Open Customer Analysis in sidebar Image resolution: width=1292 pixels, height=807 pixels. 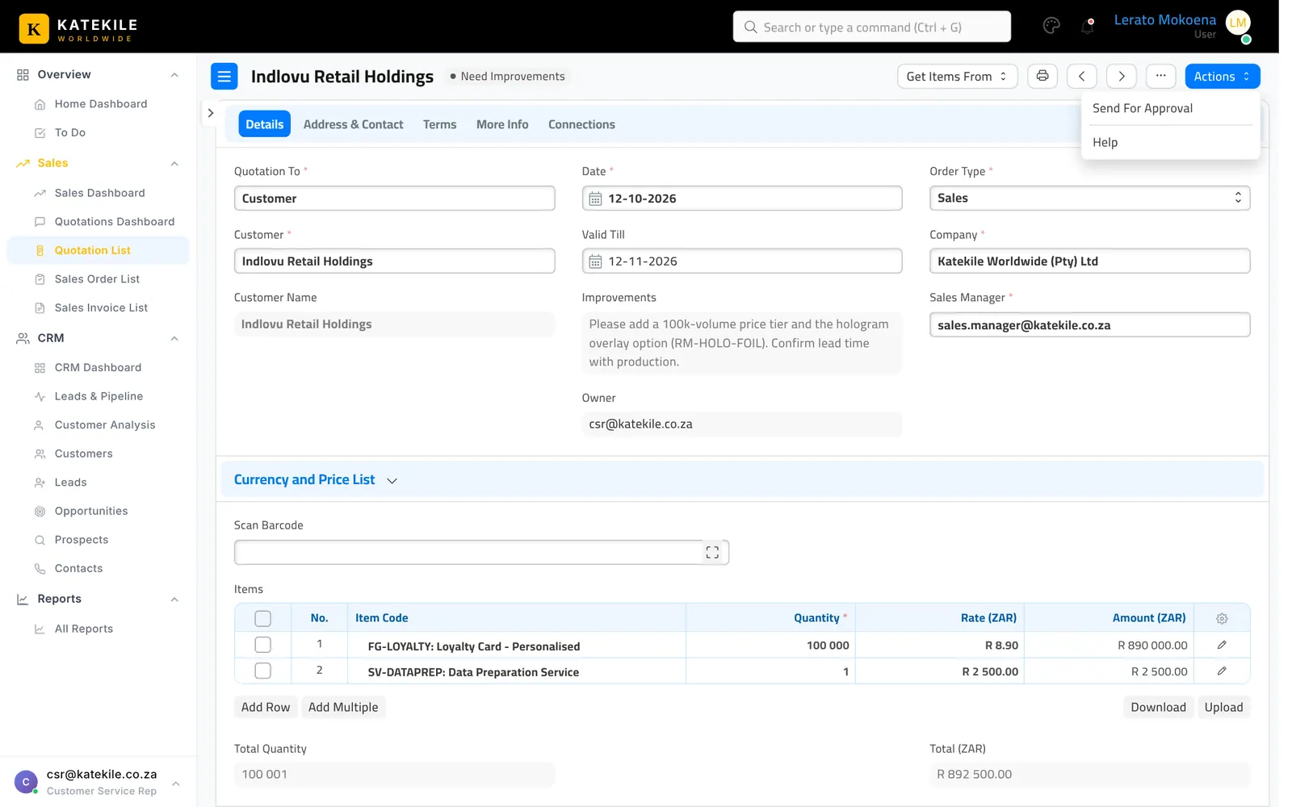(x=104, y=425)
